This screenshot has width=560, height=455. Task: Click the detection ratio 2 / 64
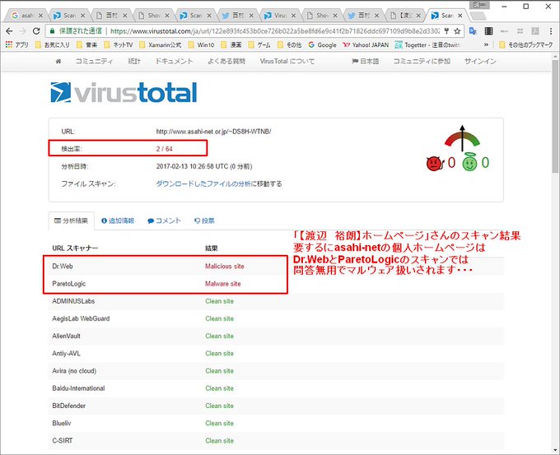point(164,149)
